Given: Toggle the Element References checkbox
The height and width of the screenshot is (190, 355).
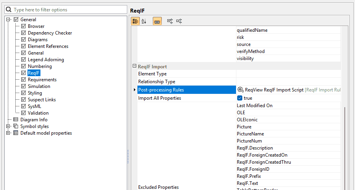Looking at the screenshot, I should click(x=23, y=46).
